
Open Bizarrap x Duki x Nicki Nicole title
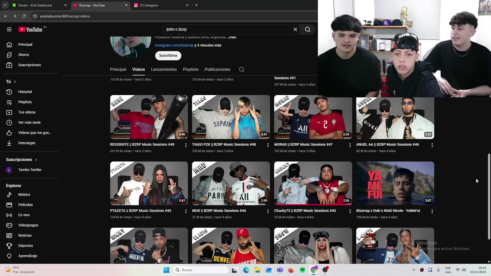tap(388, 211)
